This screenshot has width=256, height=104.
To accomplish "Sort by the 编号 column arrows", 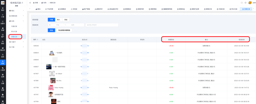I will click(38, 40).
